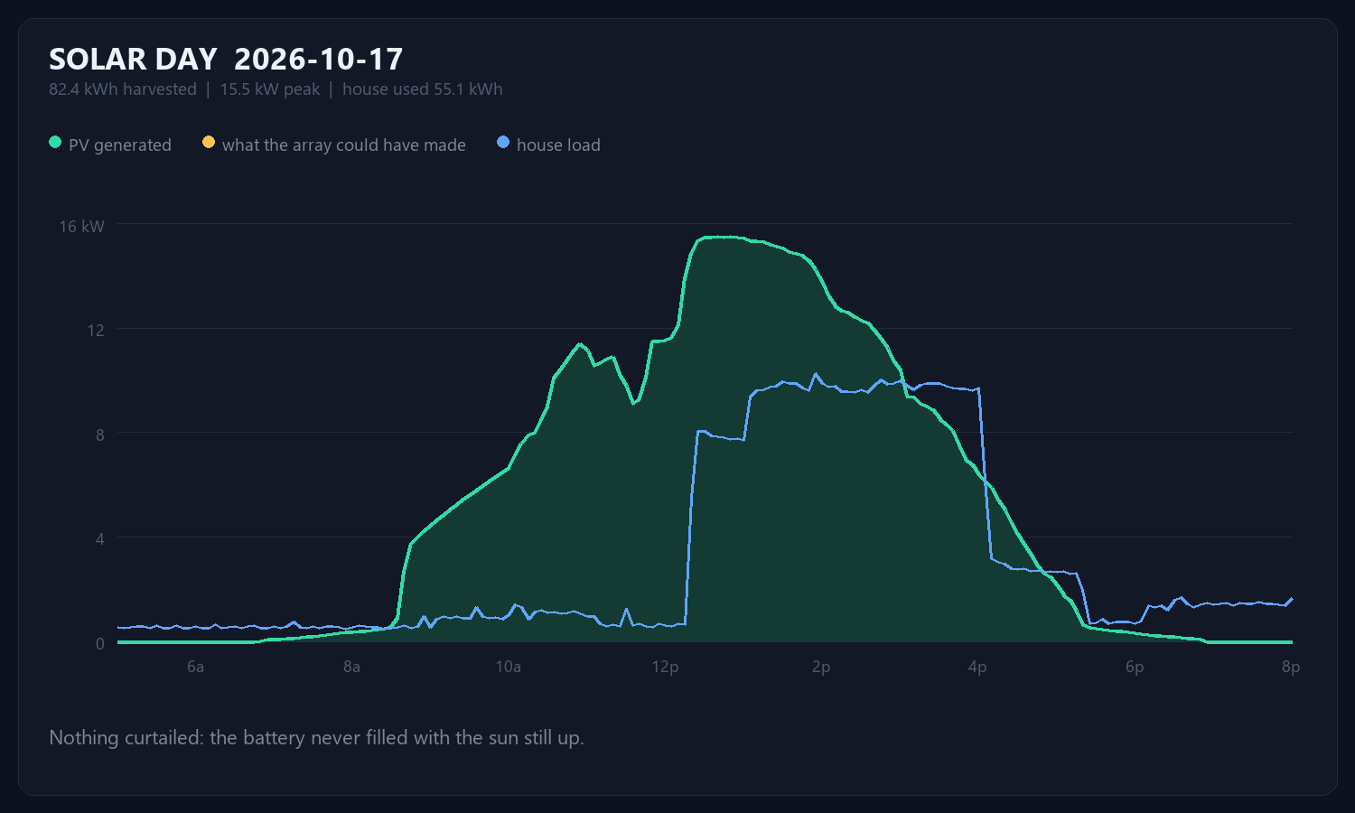Select "what the array could have made" legend label

pos(344,145)
